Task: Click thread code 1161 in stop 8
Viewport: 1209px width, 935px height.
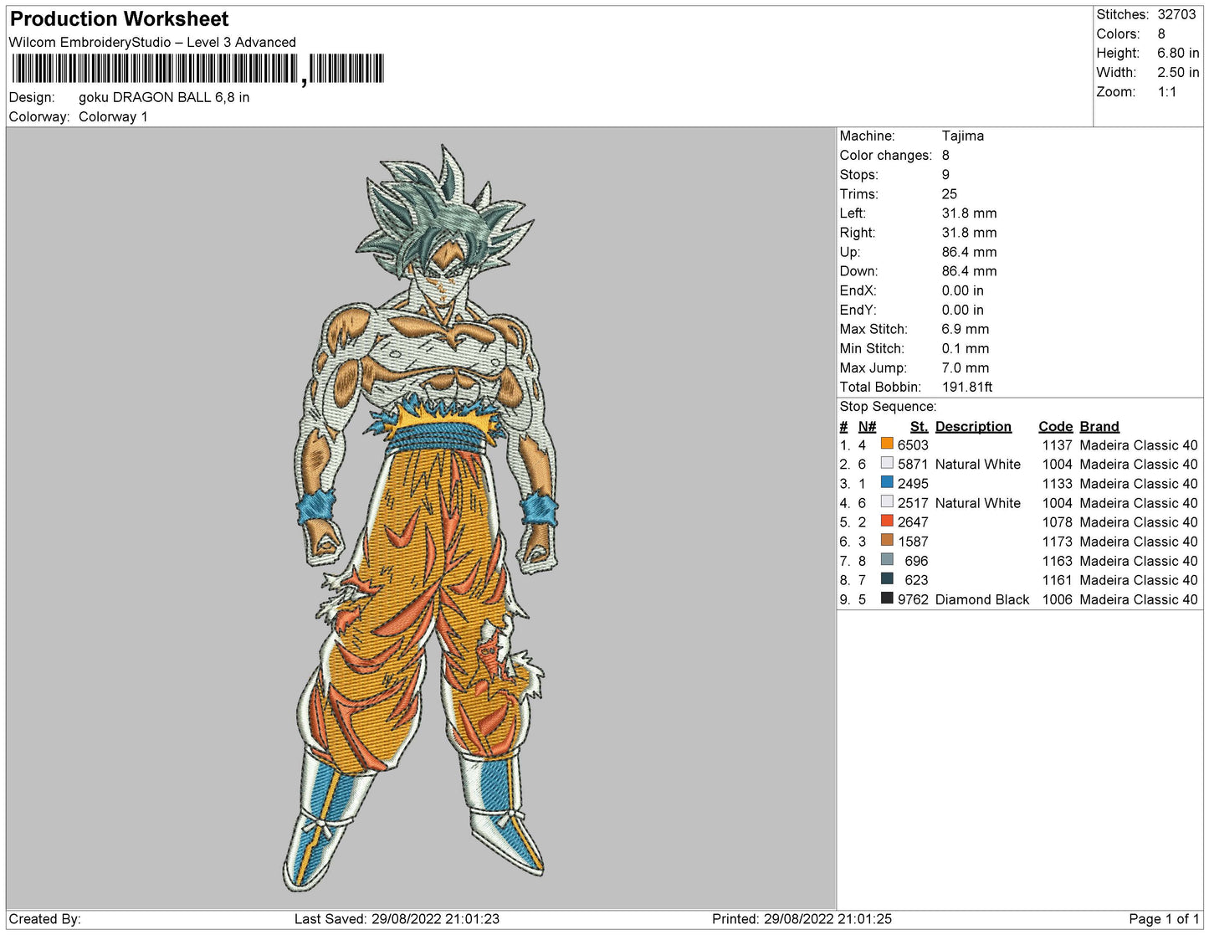Action: tap(1057, 580)
